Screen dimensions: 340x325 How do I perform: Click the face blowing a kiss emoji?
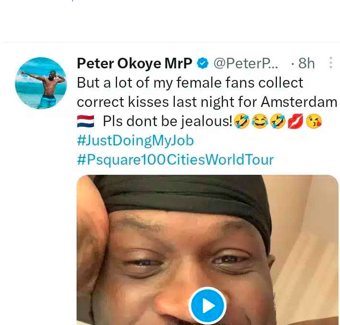tap(314, 121)
